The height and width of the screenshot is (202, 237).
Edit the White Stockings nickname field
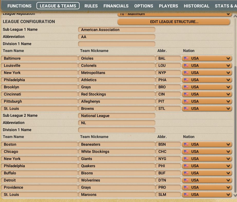pyautogui.click(x=117, y=152)
